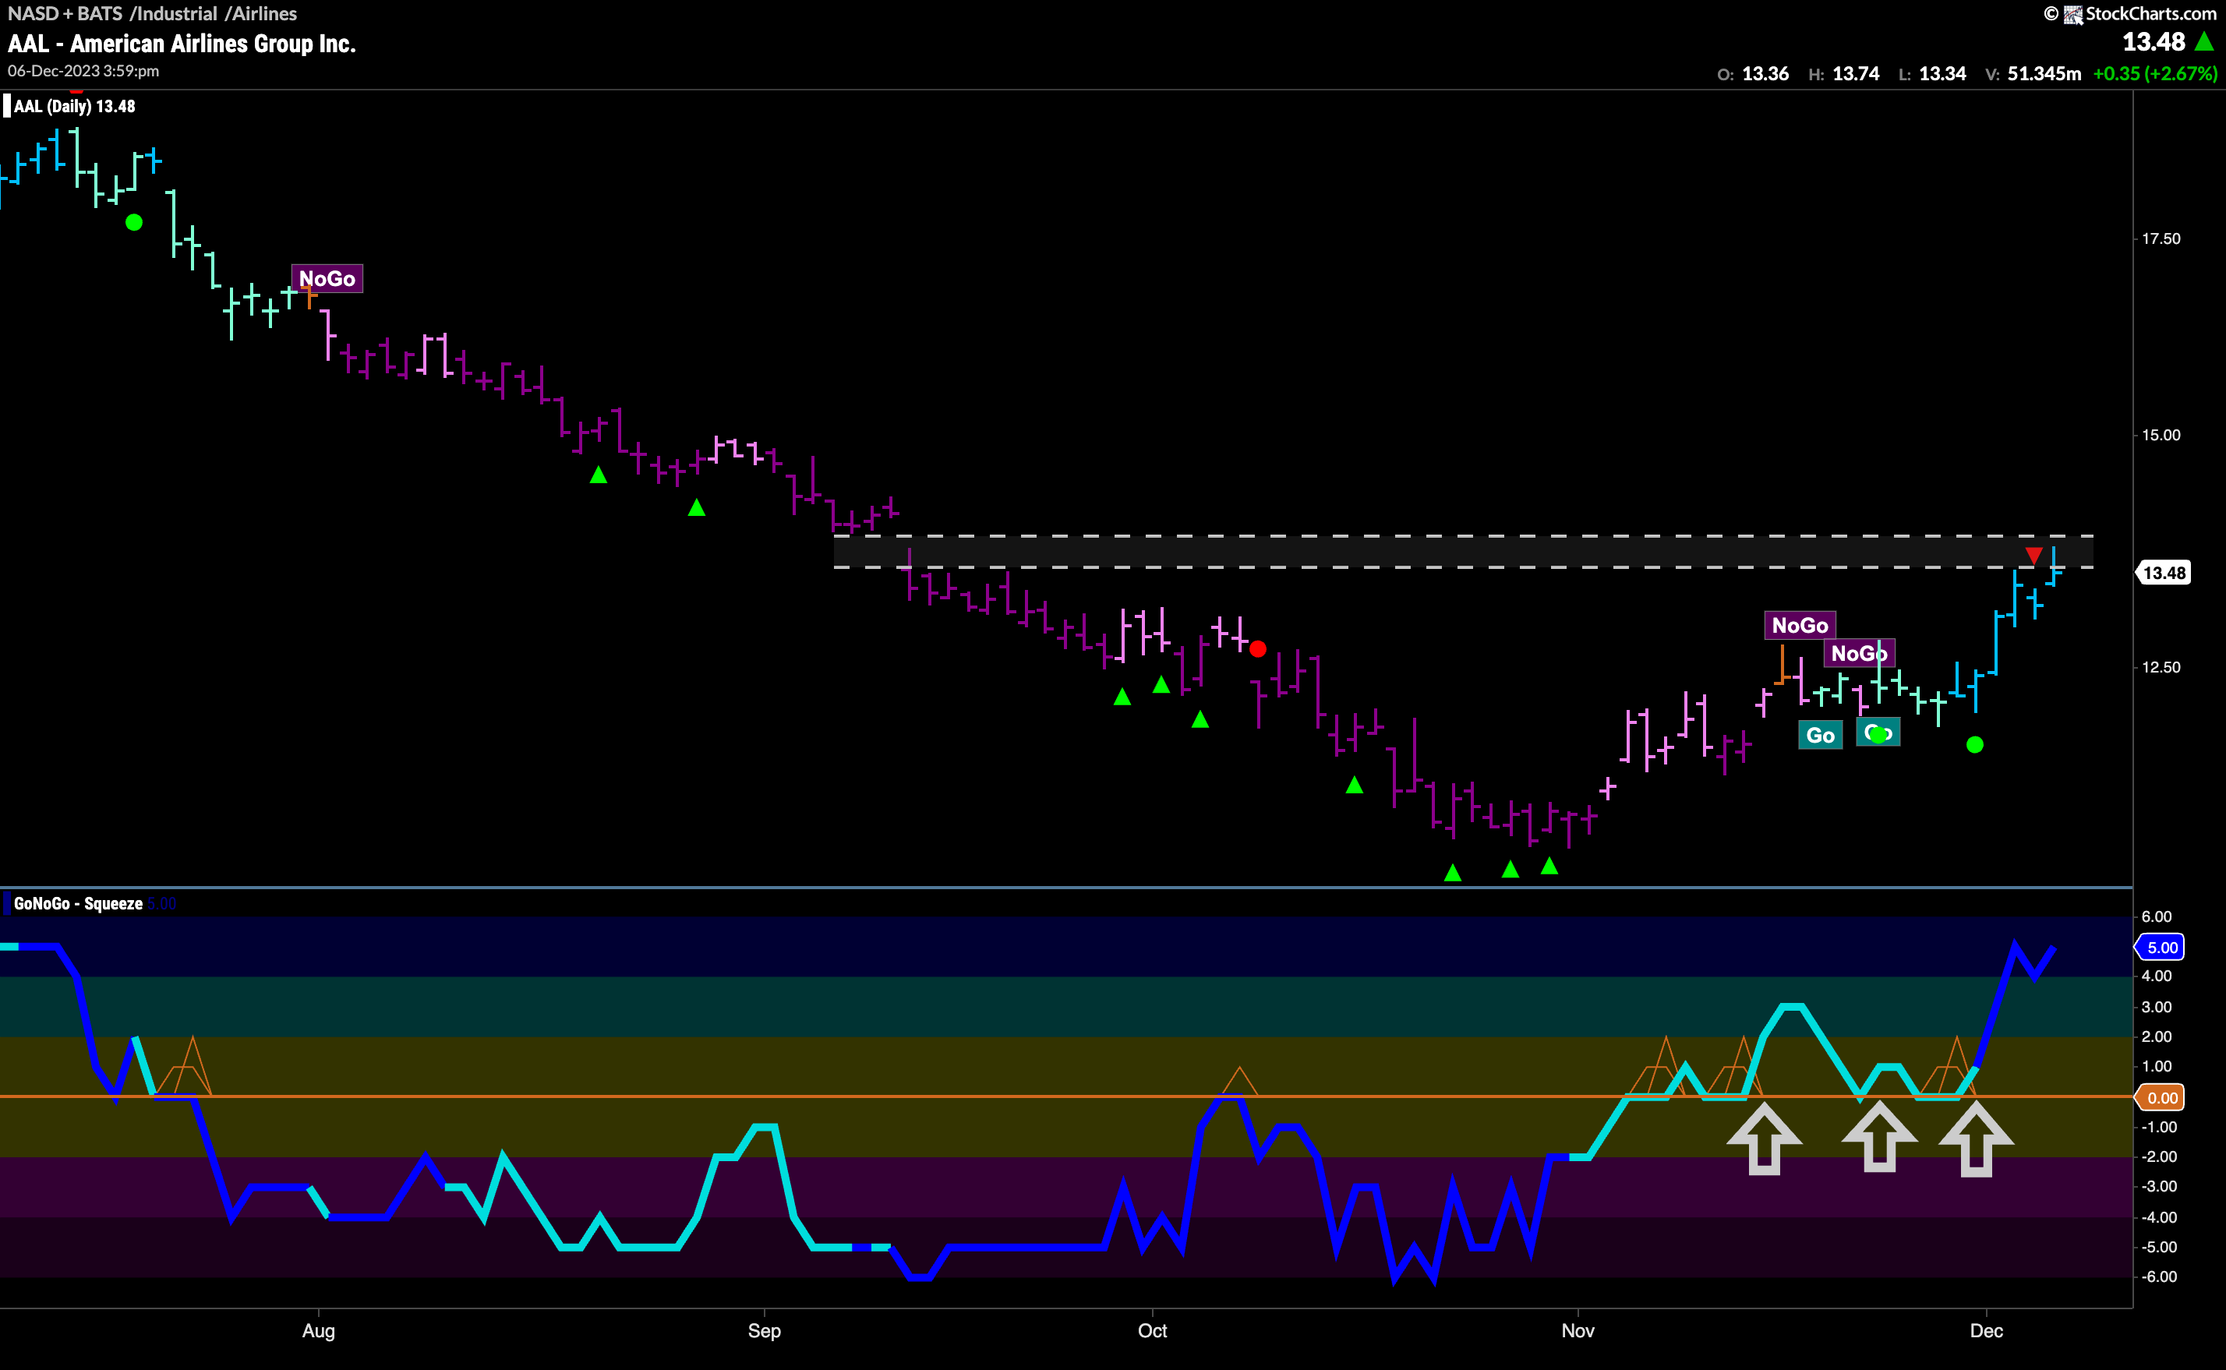Viewport: 2226px width, 1370px height.
Task: Click the NoGo label above the orange mid-November bar
Action: 1800,625
